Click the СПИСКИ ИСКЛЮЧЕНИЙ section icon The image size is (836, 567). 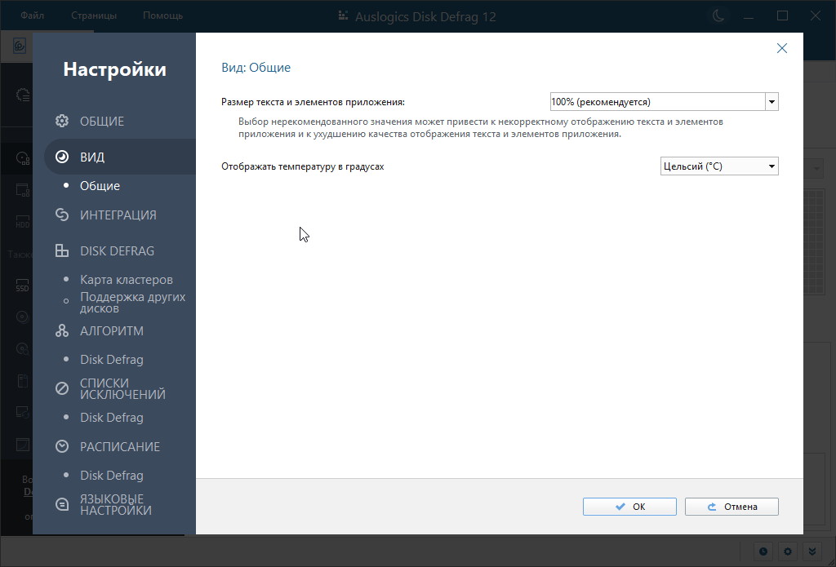point(62,388)
